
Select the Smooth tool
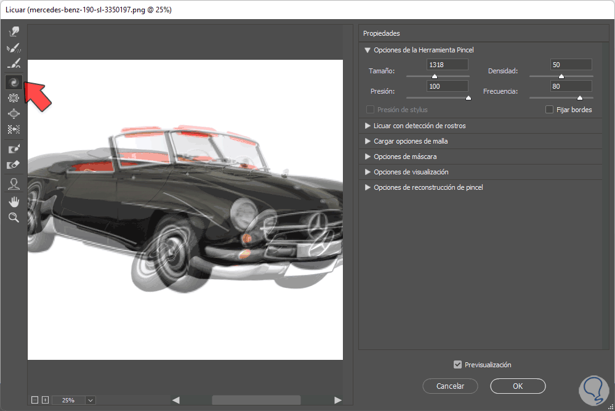tap(14, 64)
